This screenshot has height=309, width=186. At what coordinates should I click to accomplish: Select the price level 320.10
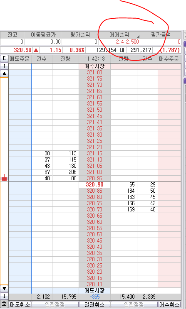94,284
